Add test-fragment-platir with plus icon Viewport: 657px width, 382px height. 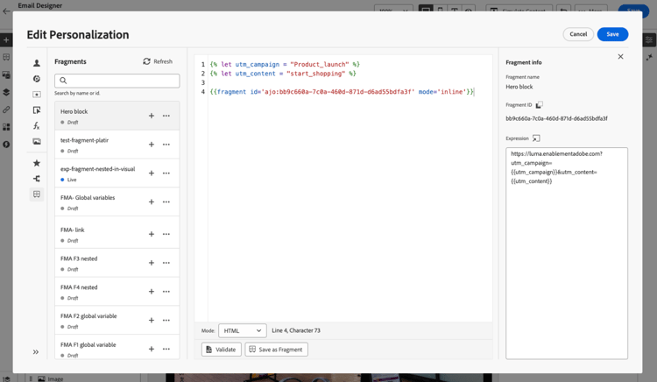pos(152,145)
